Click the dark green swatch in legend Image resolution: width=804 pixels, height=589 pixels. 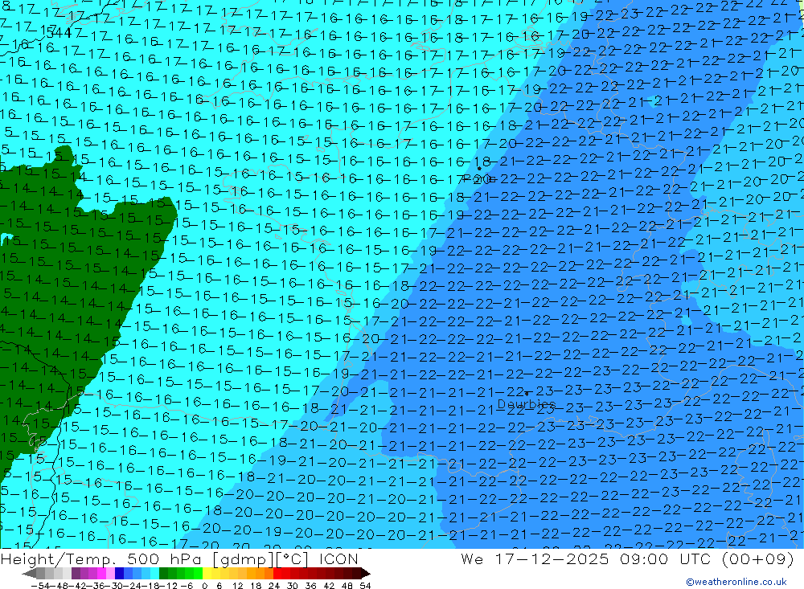point(163,573)
